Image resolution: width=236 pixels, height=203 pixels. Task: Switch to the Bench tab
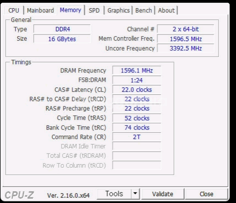pos(144,10)
